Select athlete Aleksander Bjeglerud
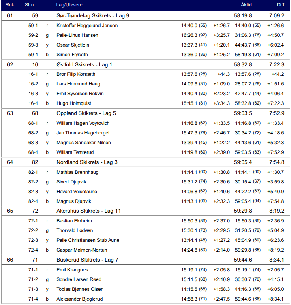 (79, 299)
